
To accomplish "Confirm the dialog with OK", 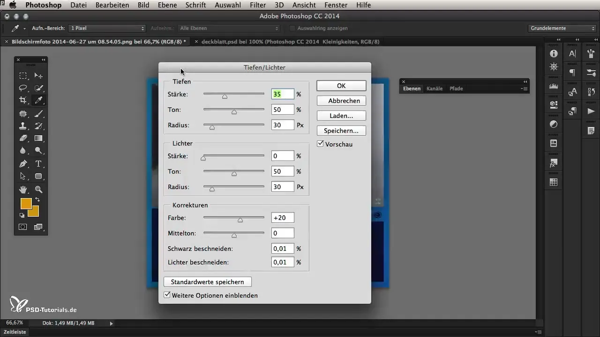I will [x=341, y=86].
